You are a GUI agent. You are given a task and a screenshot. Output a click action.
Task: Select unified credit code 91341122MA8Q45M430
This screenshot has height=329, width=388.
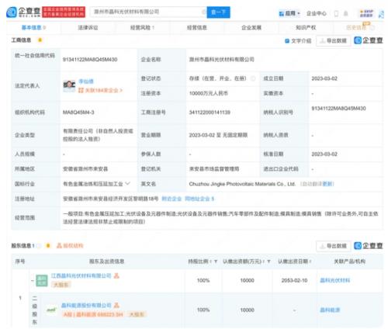tap(90, 60)
